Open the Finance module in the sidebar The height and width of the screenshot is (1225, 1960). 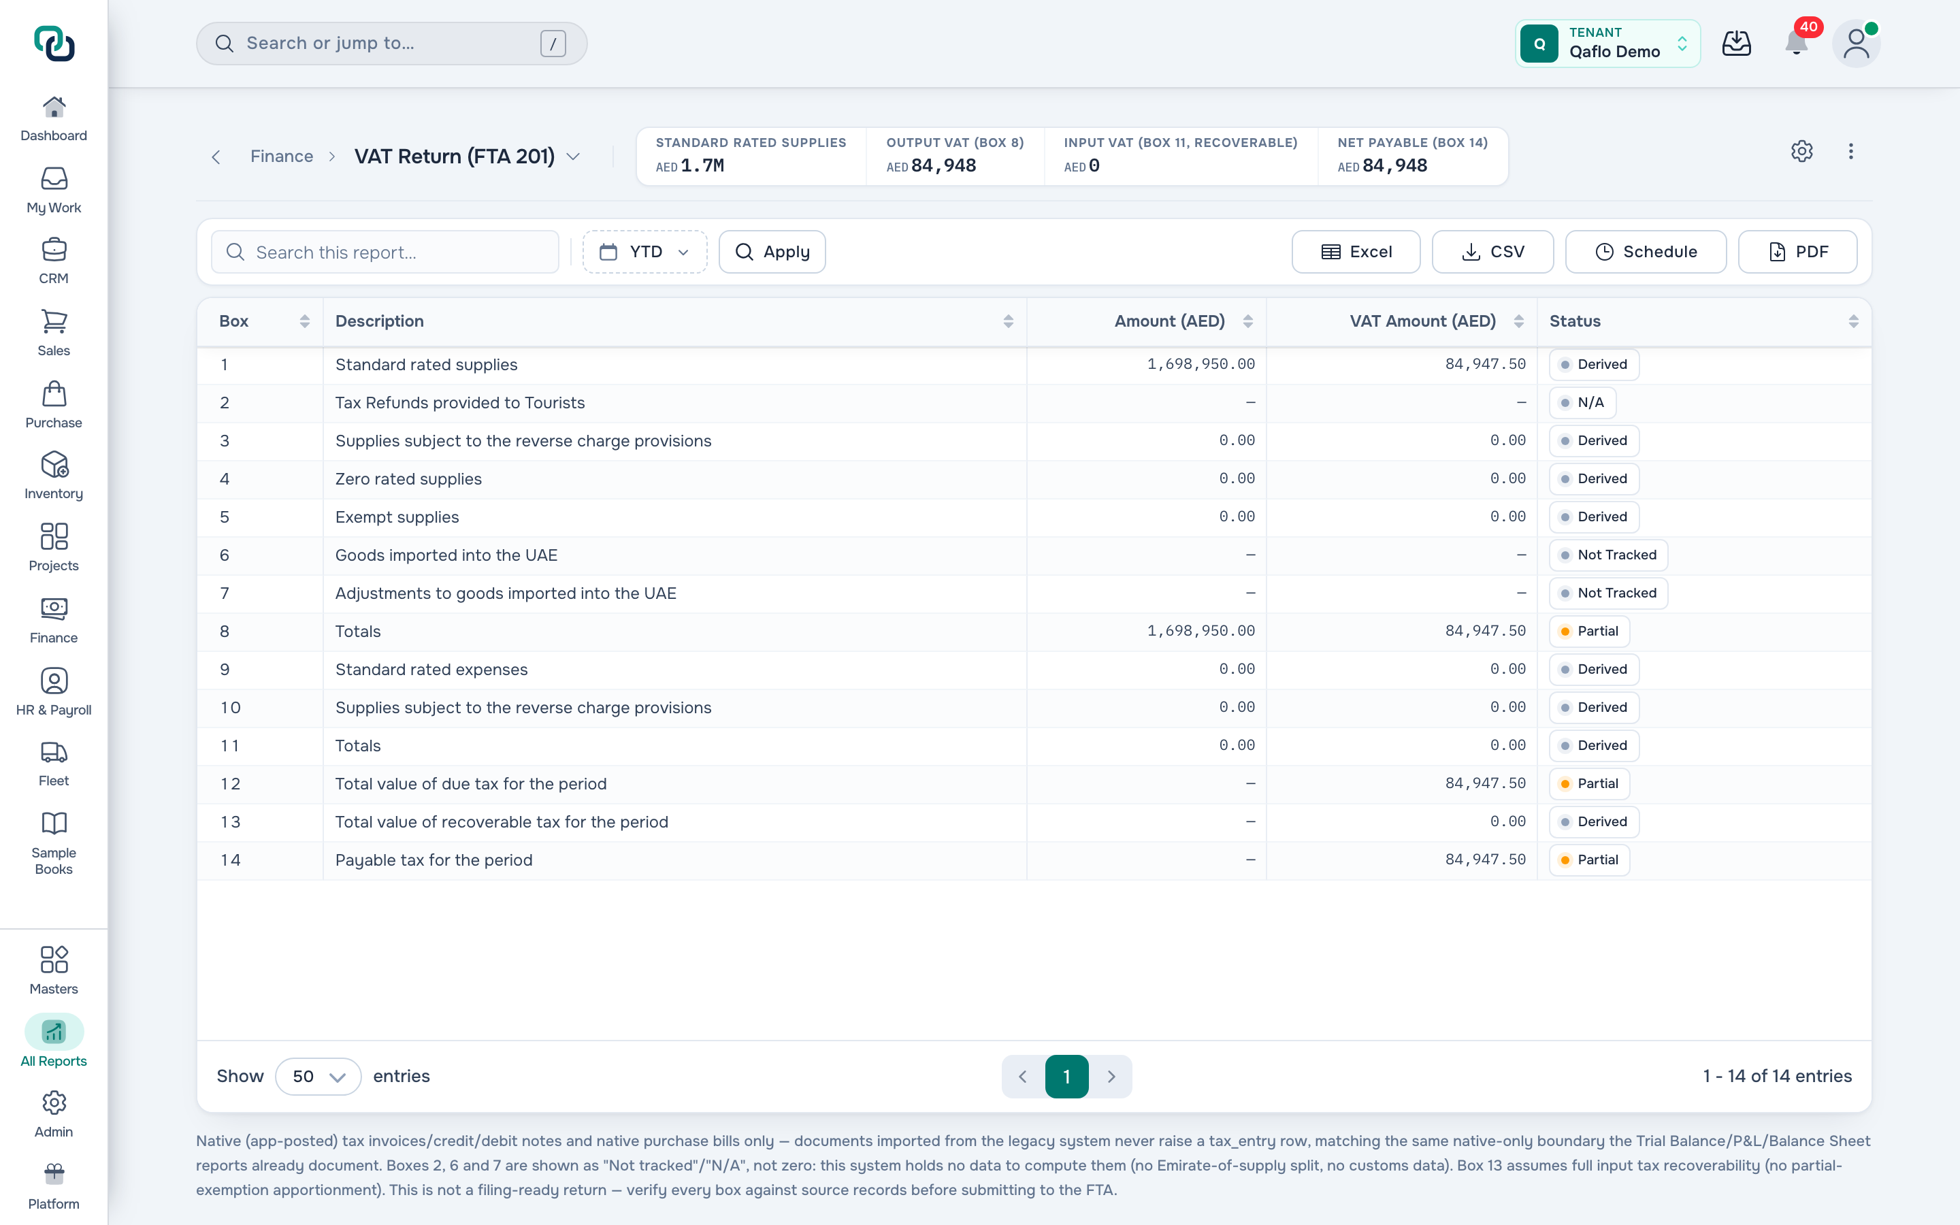pos(54,621)
